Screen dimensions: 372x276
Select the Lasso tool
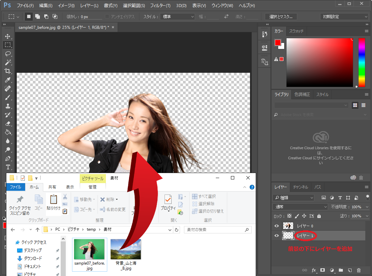tap(8, 54)
